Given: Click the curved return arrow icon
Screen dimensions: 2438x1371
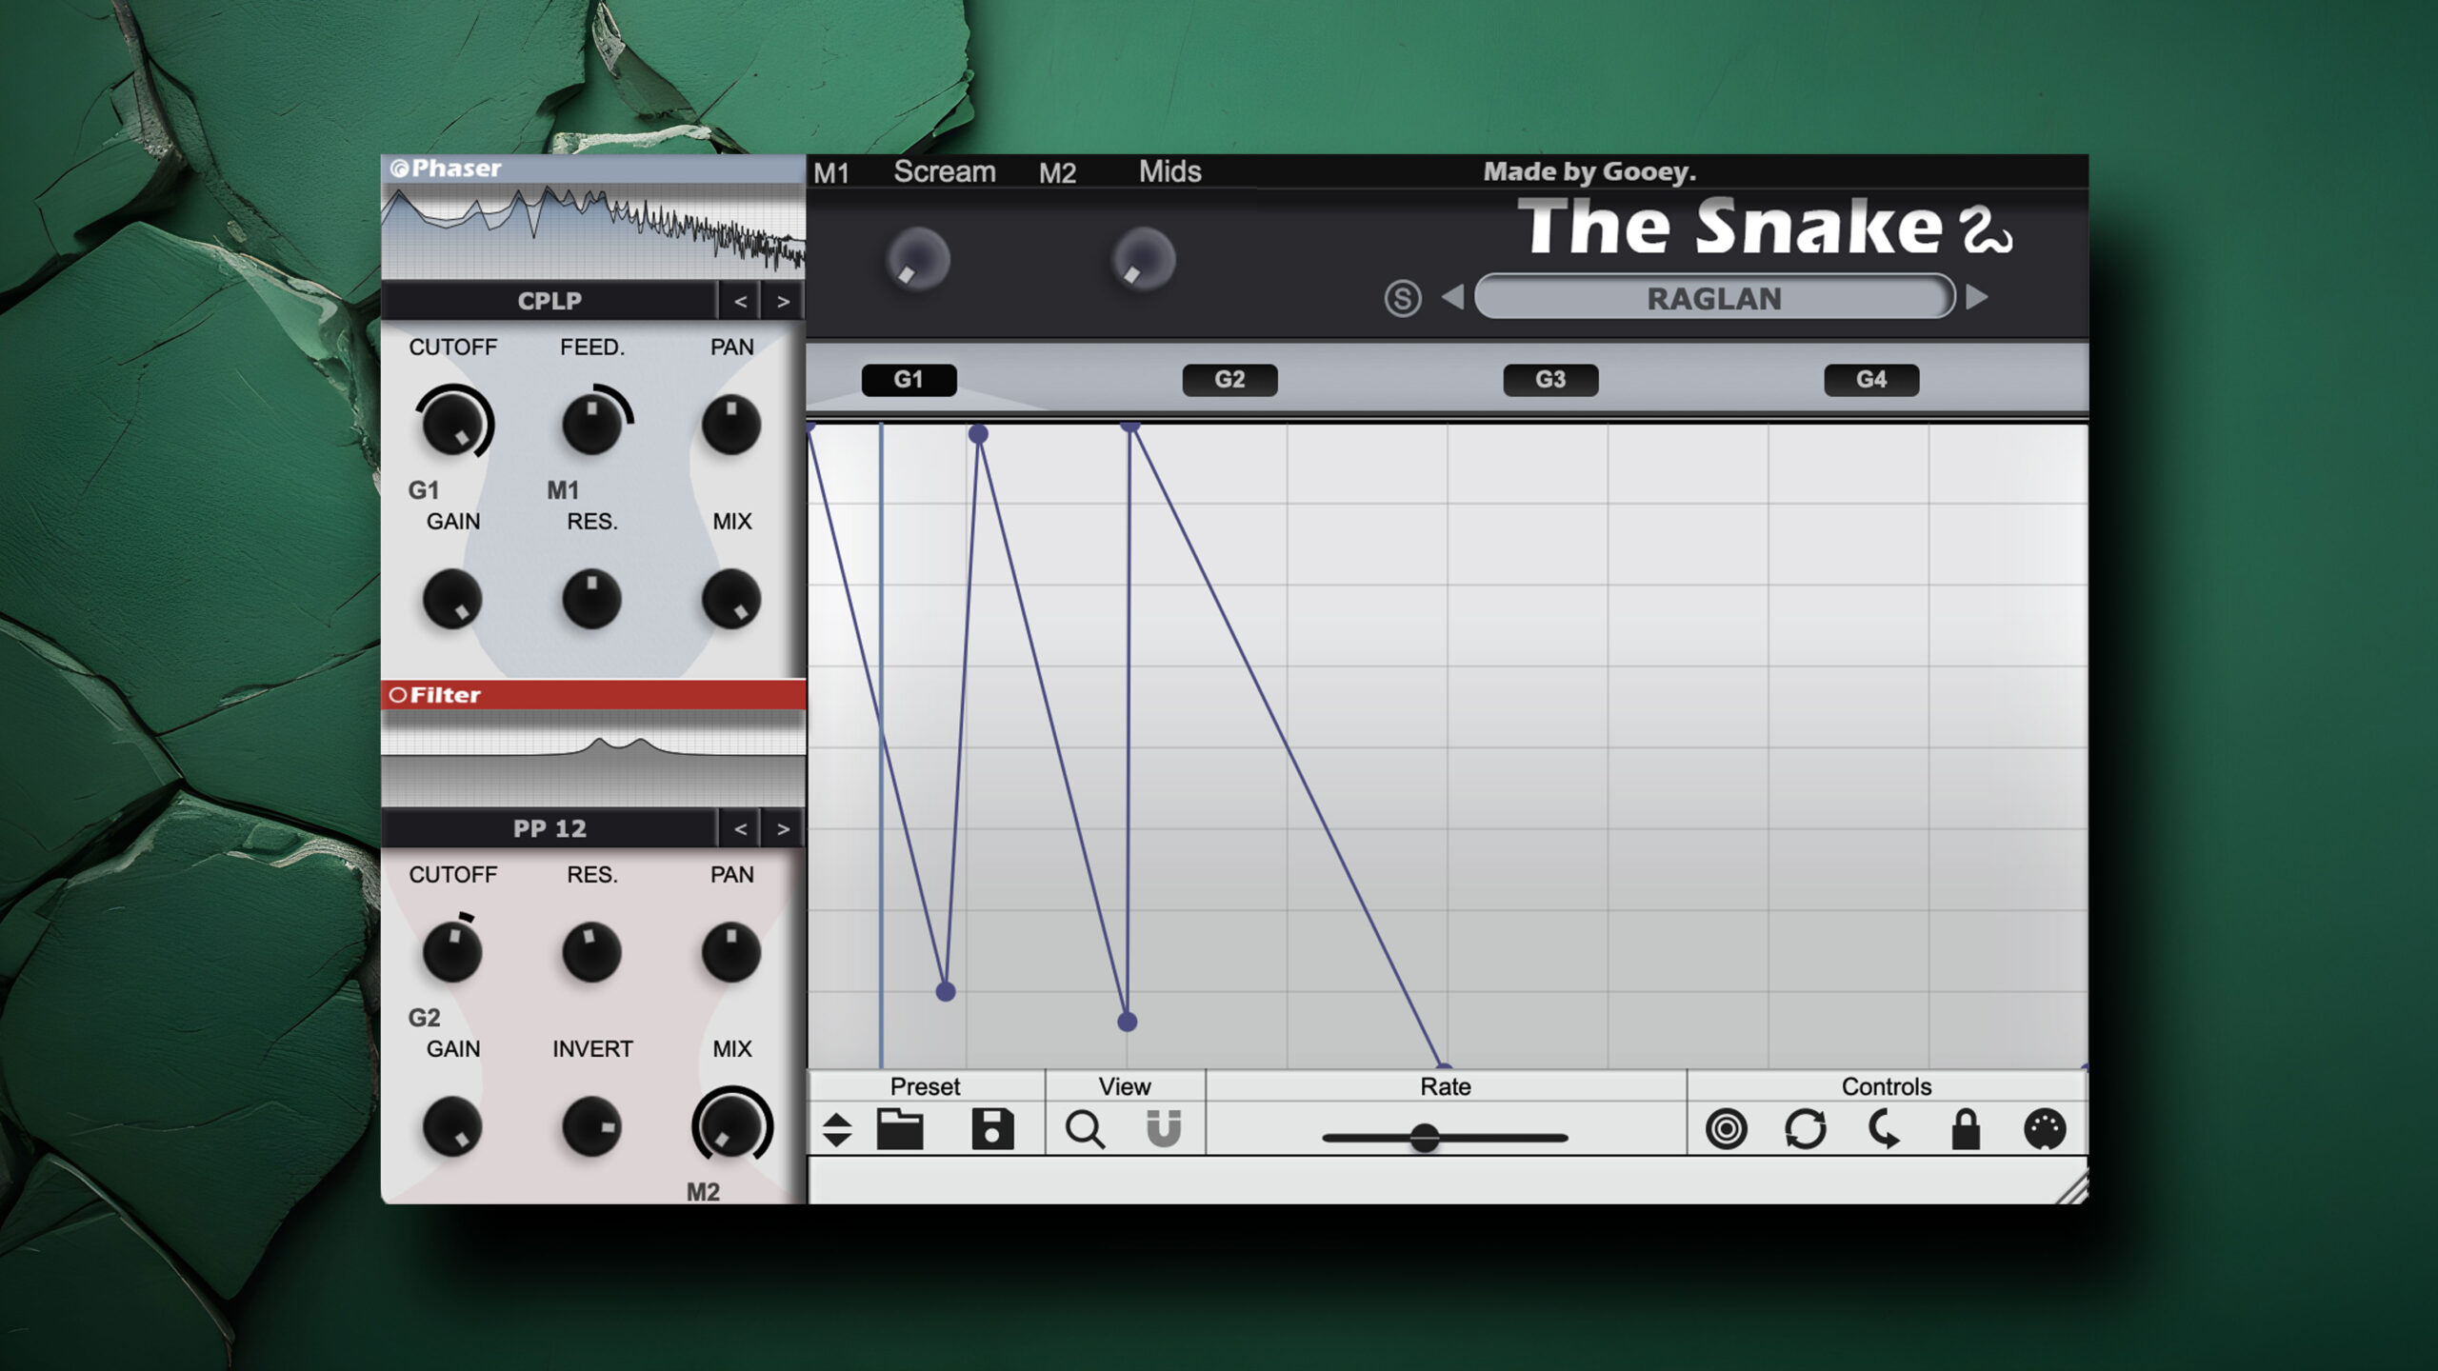Looking at the screenshot, I should coord(1884,1129).
